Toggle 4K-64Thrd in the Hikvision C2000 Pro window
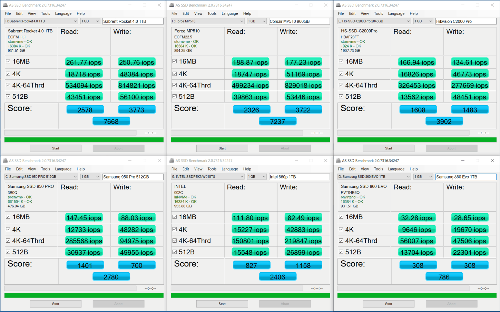 tap(341, 85)
